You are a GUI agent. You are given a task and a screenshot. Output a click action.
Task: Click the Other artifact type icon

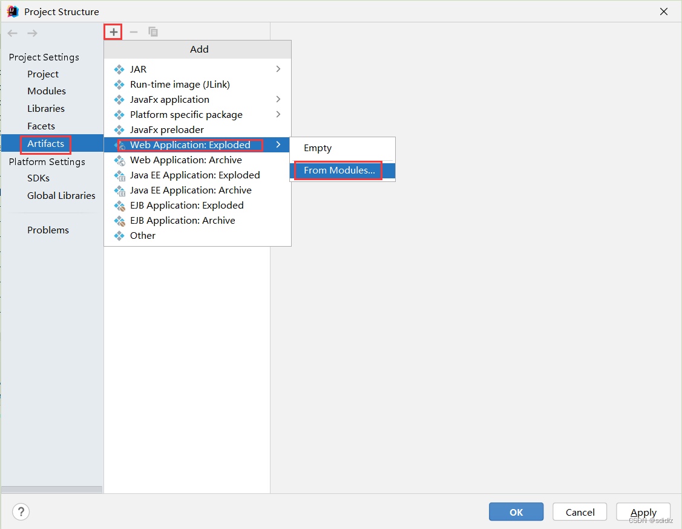[119, 236]
